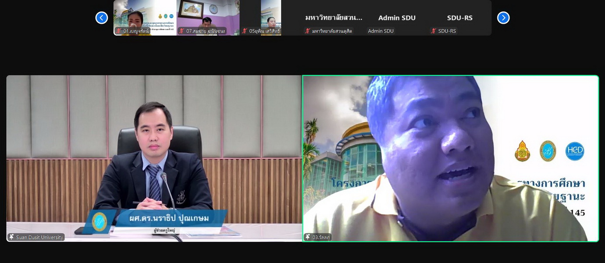Click the muted microphone icon for participant 01
Image resolution: width=605 pixels, height=263 pixels.
point(119,31)
